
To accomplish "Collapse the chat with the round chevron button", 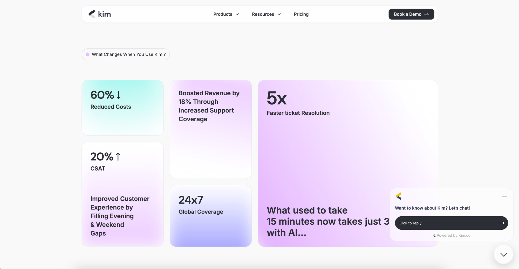I will pos(503,254).
